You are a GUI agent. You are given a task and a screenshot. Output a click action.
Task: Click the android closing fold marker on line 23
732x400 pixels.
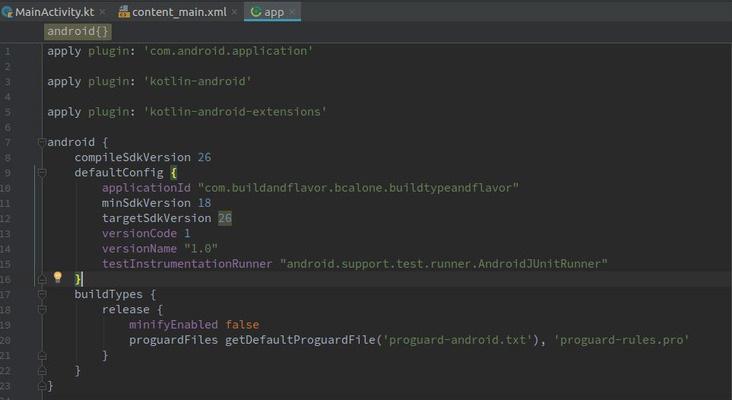[x=42, y=386]
